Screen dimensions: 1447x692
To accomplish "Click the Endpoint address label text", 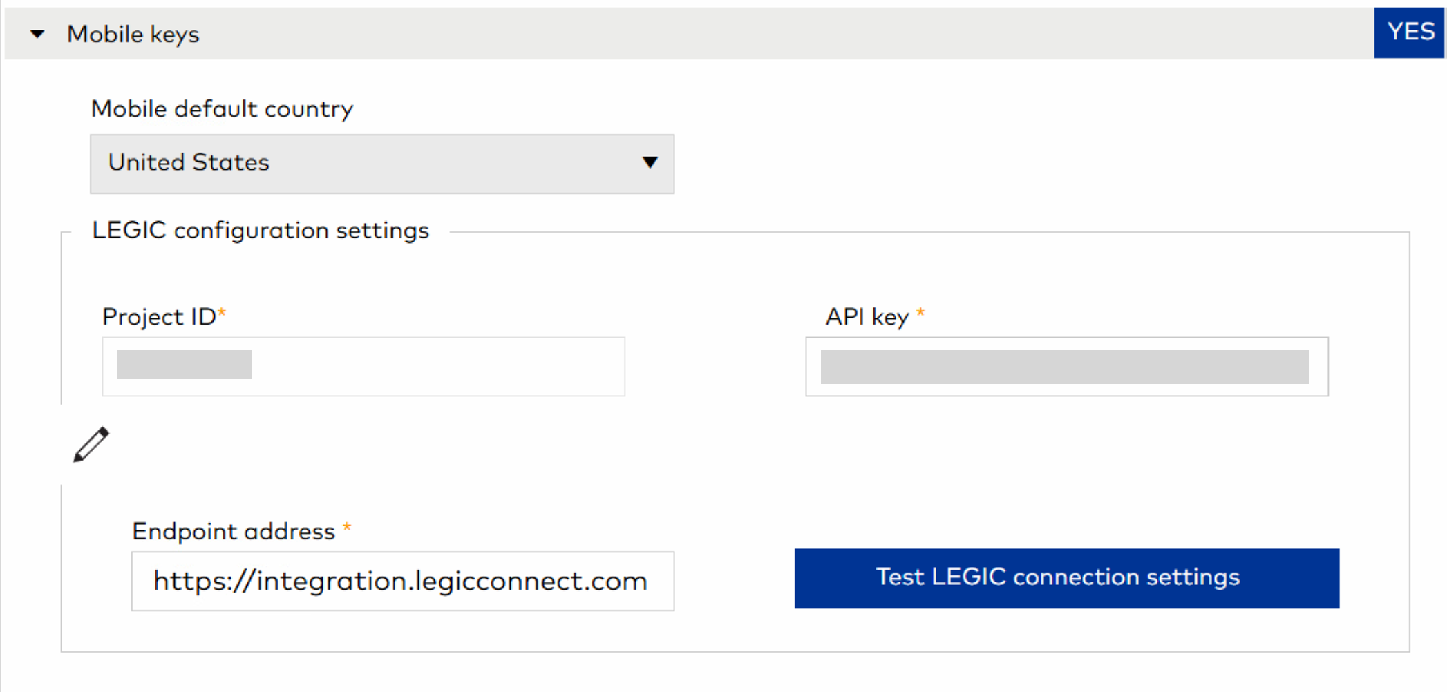I will (x=234, y=532).
